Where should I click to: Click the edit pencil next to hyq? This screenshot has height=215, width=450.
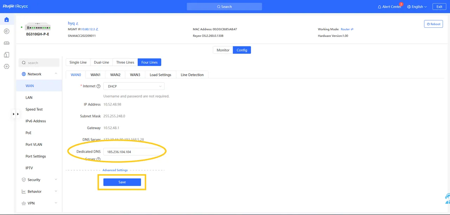(x=77, y=24)
